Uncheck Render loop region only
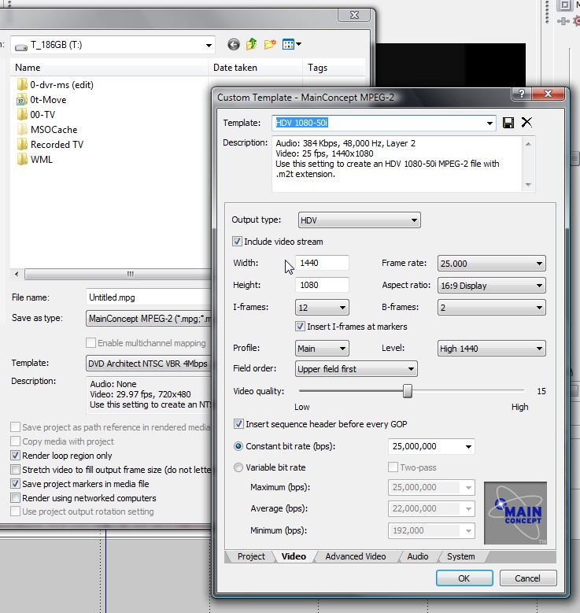The width and height of the screenshot is (580, 613). click(x=15, y=456)
